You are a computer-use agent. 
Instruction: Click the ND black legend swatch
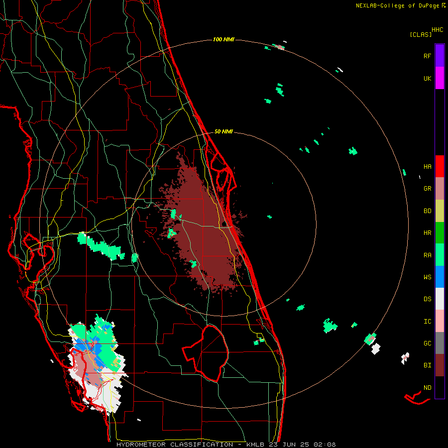pyautogui.click(x=440, y=387)
